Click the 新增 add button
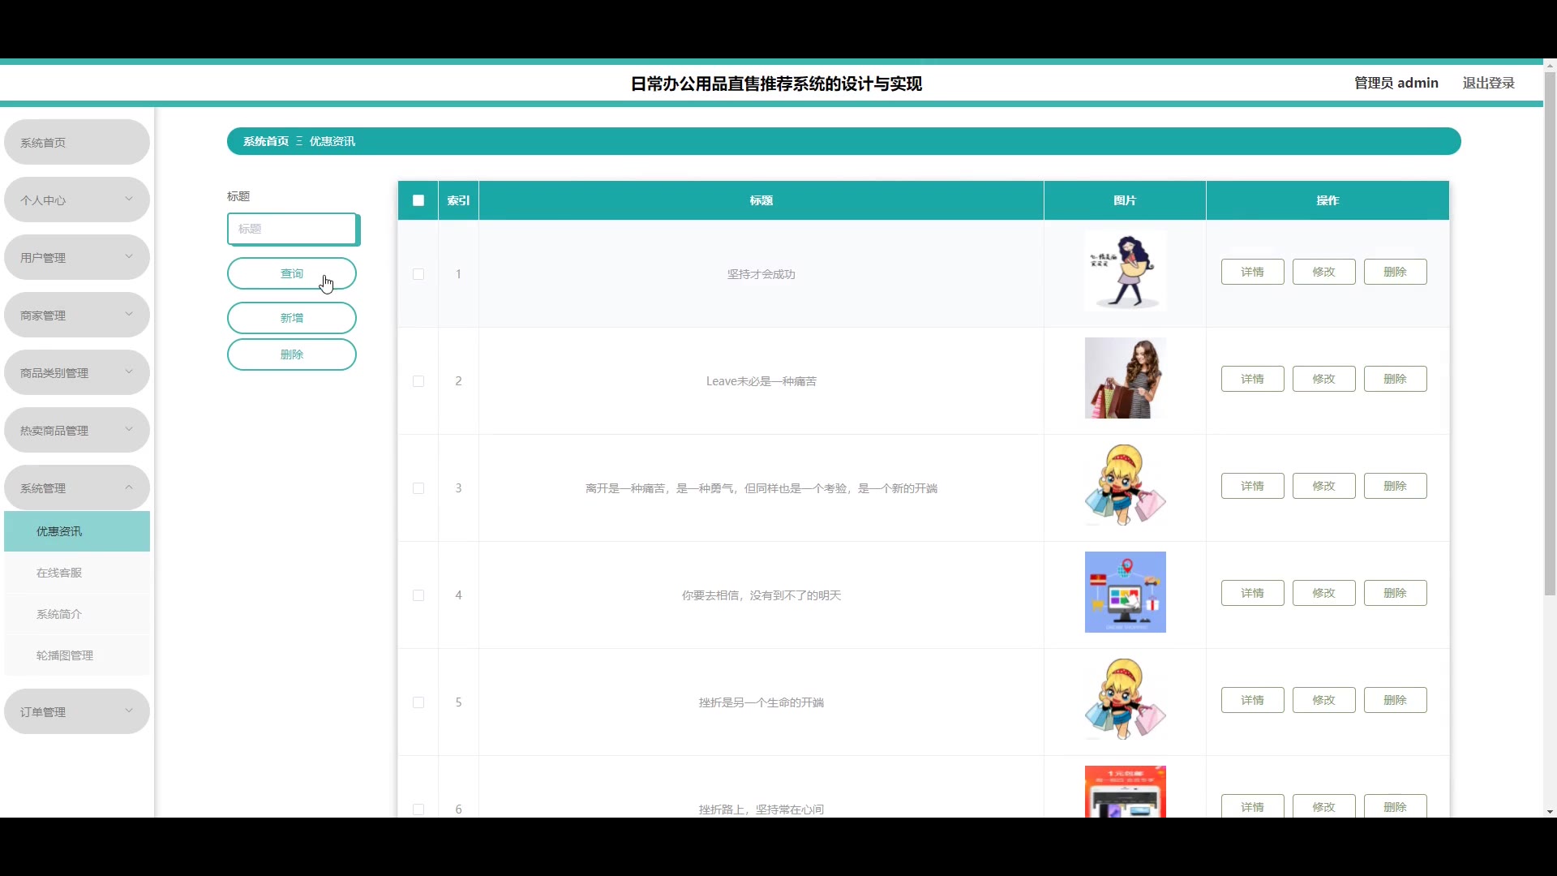This screenshot has width=1557, height=876. [292, 318]
